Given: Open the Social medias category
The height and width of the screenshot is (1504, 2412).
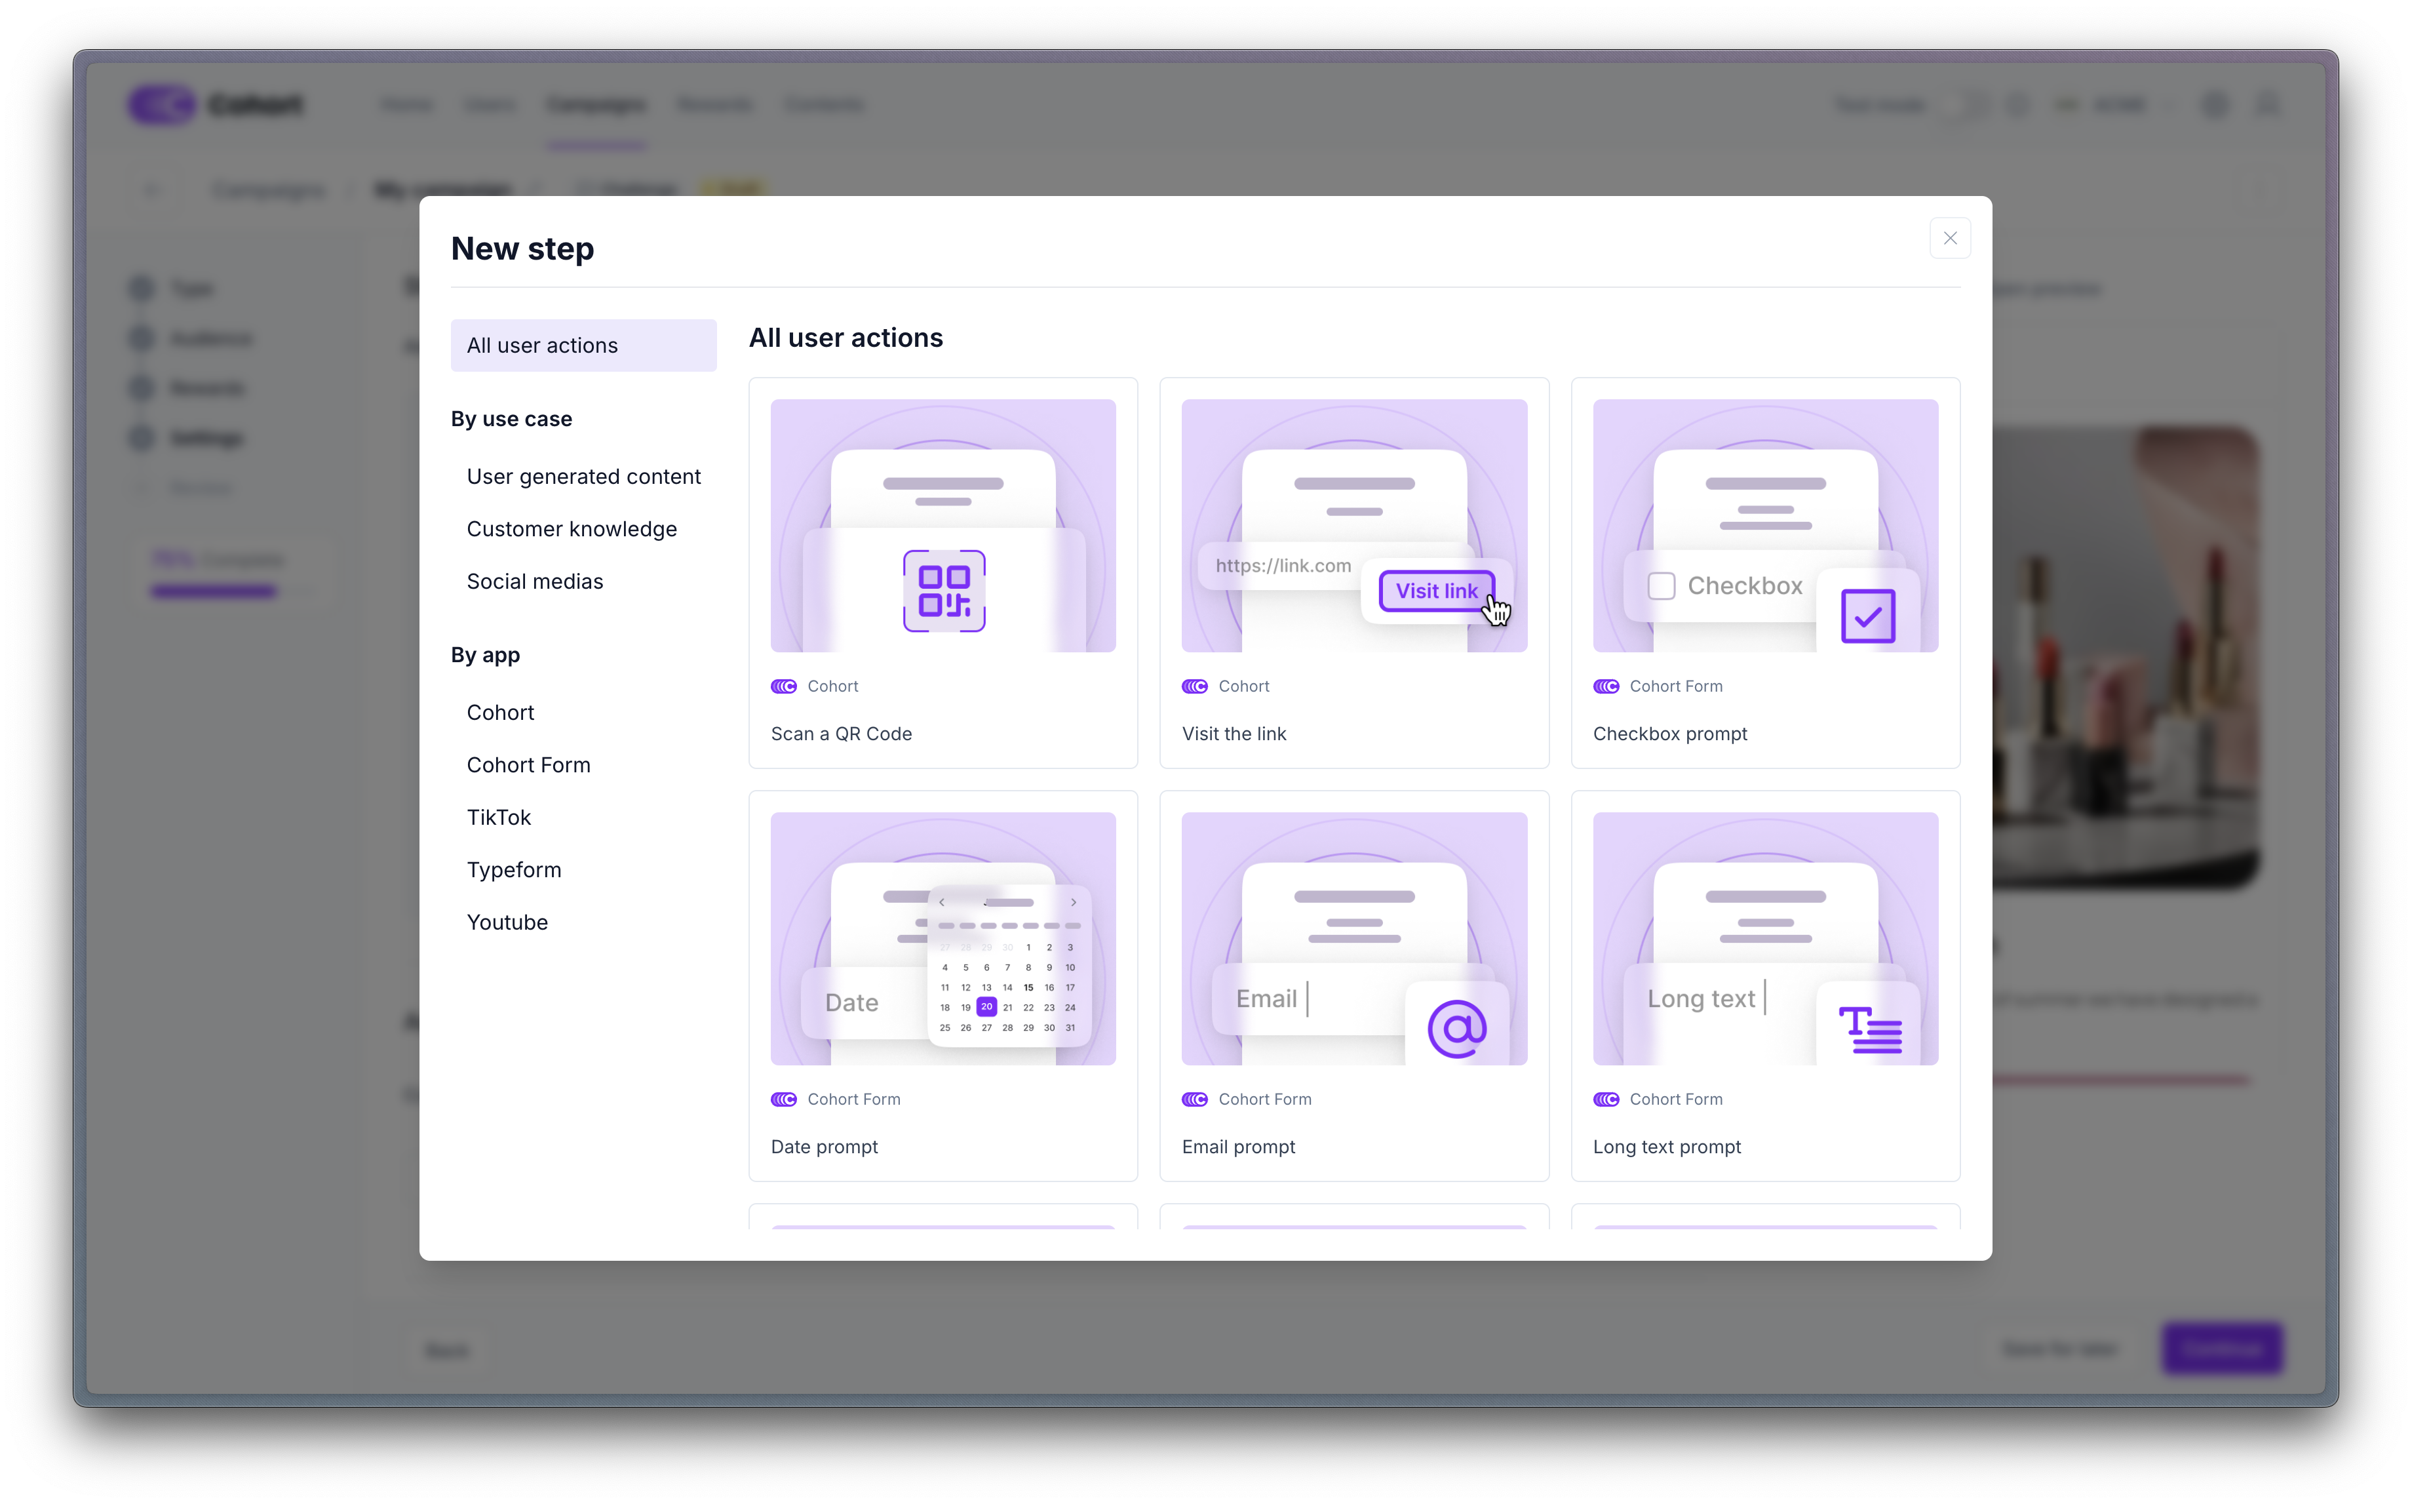Looking at the screenshot, I should point(535,582).
